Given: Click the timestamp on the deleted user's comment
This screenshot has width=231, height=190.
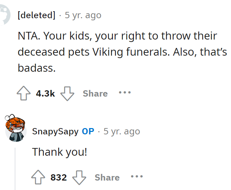Looking at the screenshot, I should click(83, 15).
